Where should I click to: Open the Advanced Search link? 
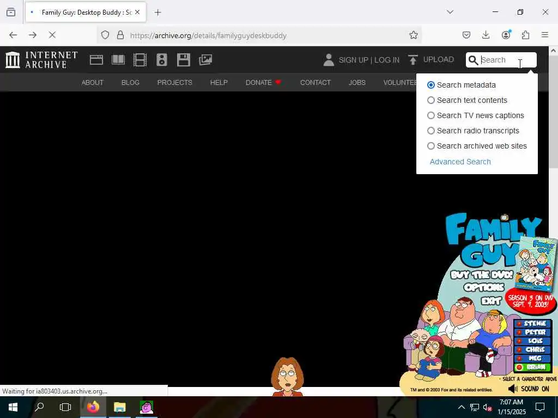(x=460, y=162)
